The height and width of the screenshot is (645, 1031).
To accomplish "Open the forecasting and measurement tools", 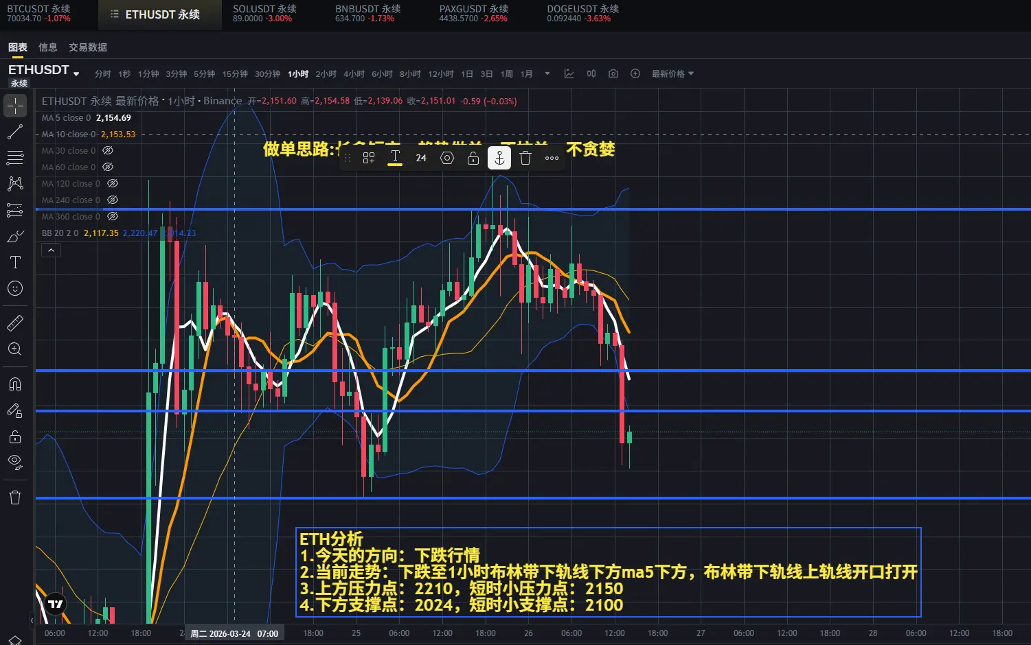I will [15, 210].
